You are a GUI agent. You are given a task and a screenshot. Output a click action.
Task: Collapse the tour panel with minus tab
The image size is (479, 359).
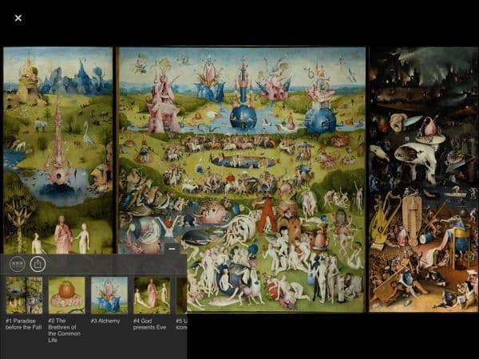[x=172, y=249]
